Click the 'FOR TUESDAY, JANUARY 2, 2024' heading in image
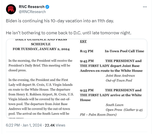 (x=41, y=49)
